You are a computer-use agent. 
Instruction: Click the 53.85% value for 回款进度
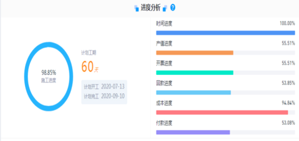pos(287,83)
